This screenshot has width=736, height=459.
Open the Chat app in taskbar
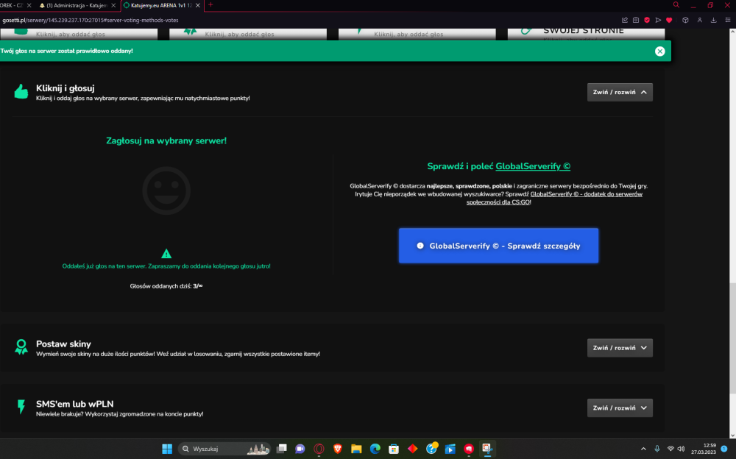tap(300, 449)
